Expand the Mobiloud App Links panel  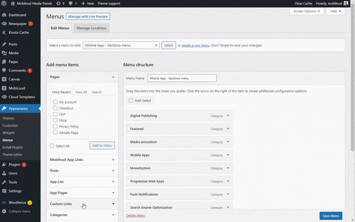[82, 160]
